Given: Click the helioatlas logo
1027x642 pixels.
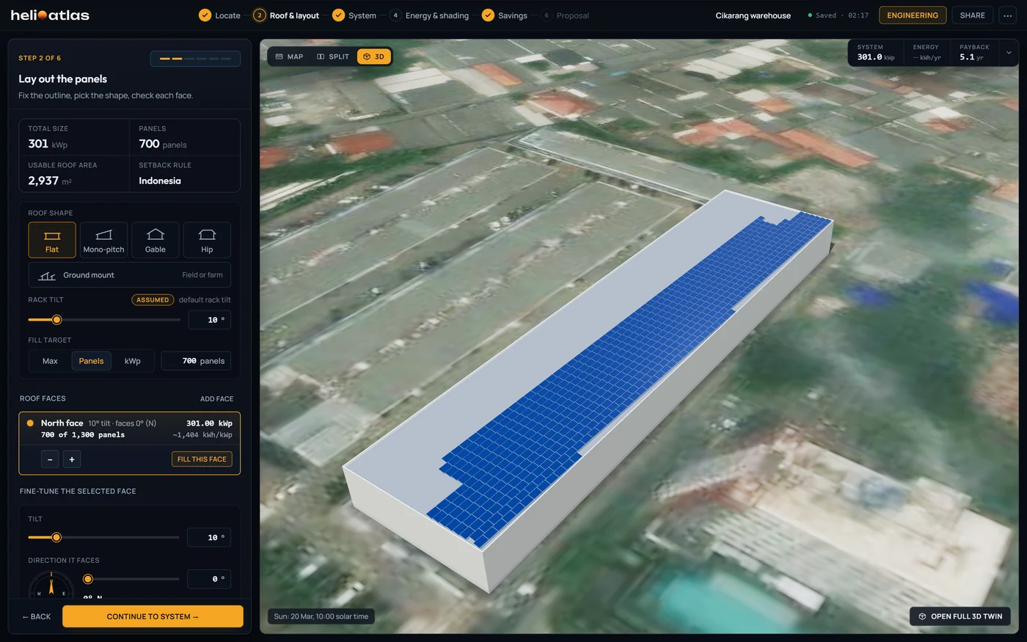Looking at the screenshot, I should pos(50,15).
